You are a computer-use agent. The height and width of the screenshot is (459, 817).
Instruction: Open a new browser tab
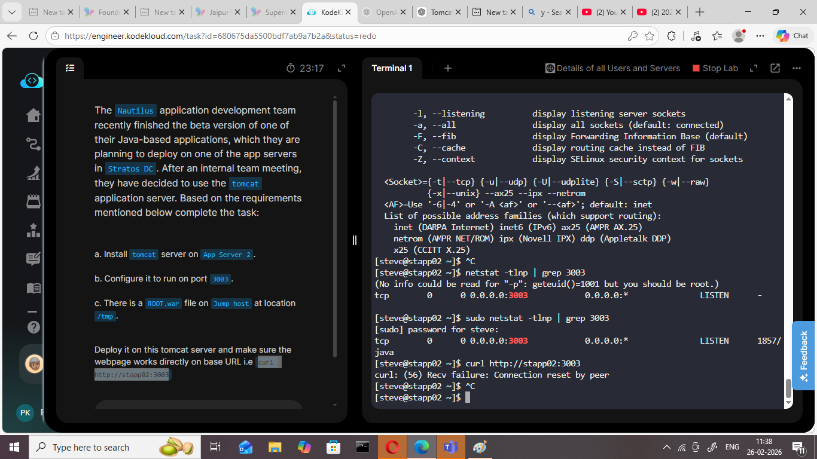pos(700,12)
